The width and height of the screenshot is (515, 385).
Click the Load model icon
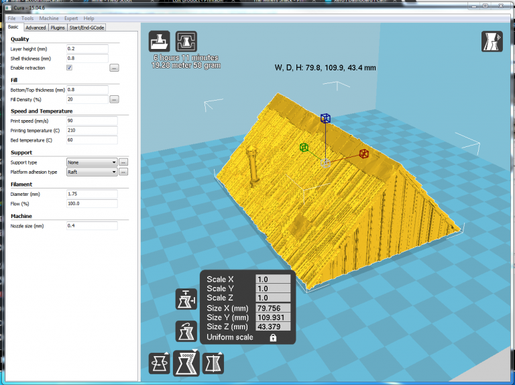tap(159, 41)
